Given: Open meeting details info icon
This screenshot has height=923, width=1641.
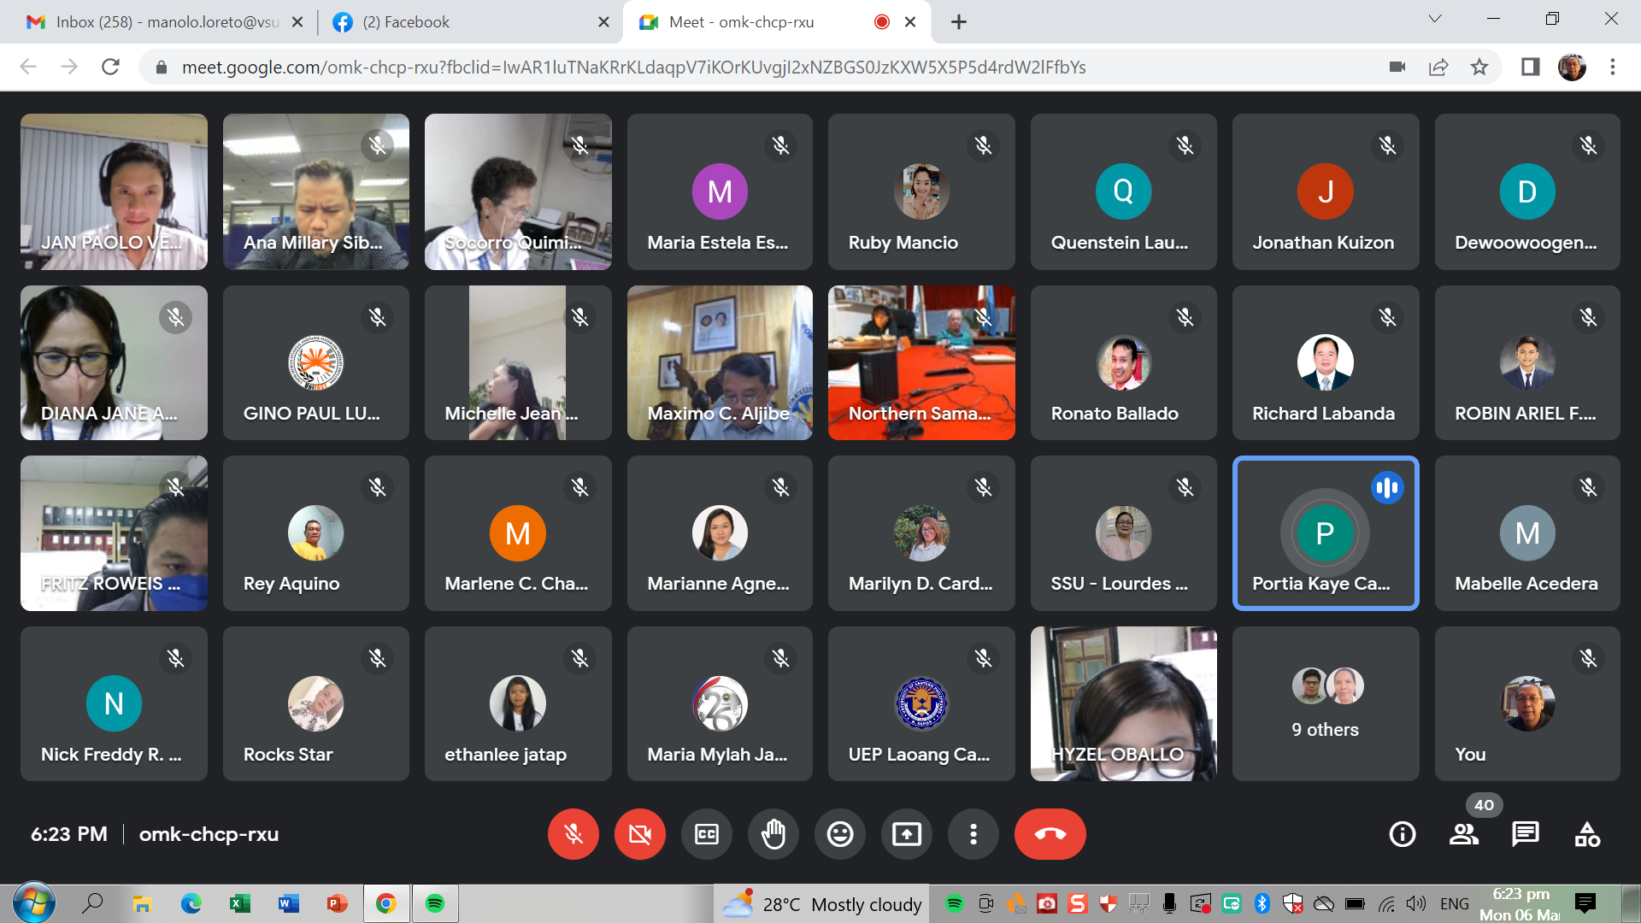Looking at the screenshot, I should point(1402,834).
